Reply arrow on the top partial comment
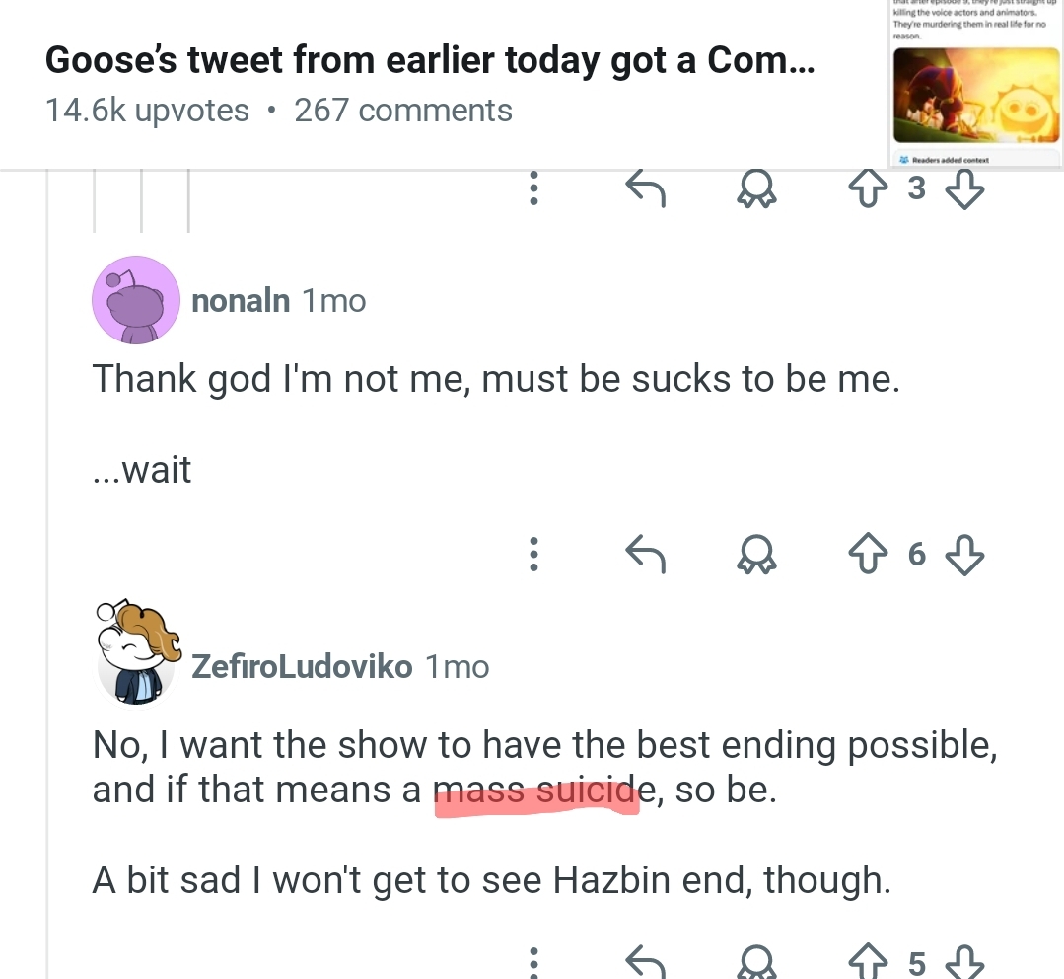 pos(647,188)
